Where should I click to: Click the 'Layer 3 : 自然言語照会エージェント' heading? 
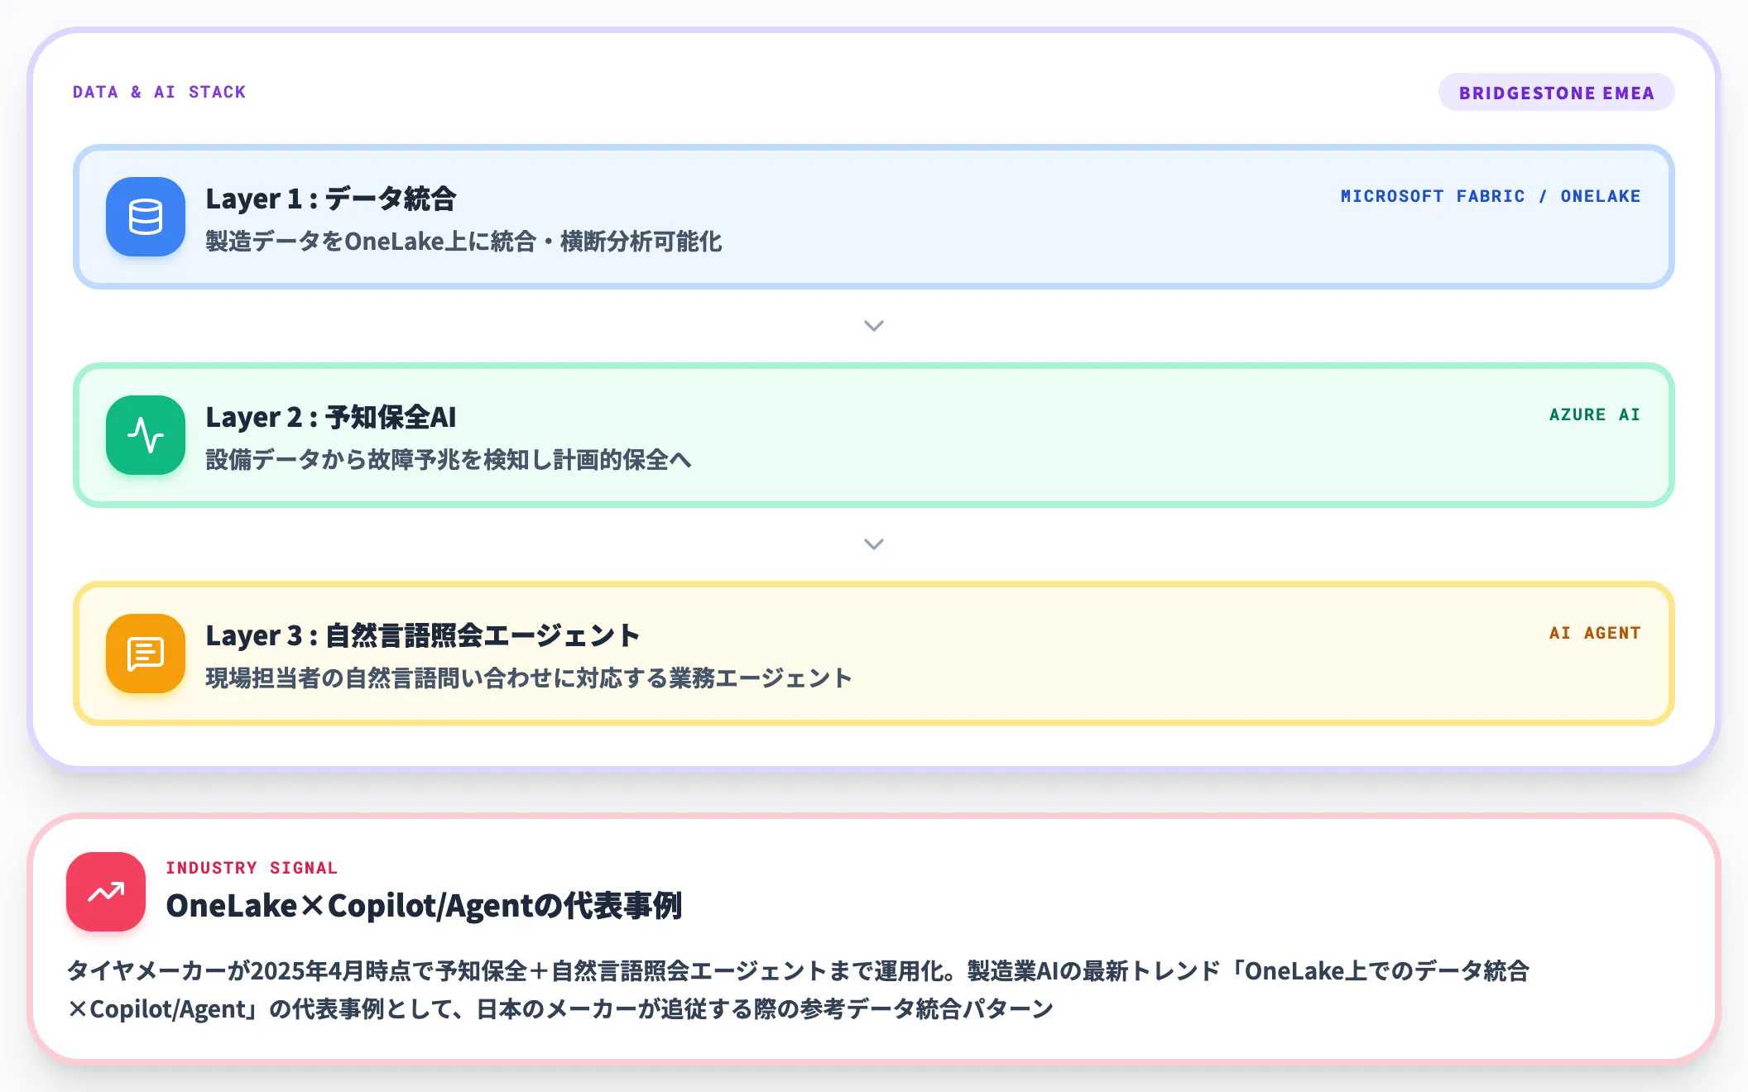pos(422,635)
